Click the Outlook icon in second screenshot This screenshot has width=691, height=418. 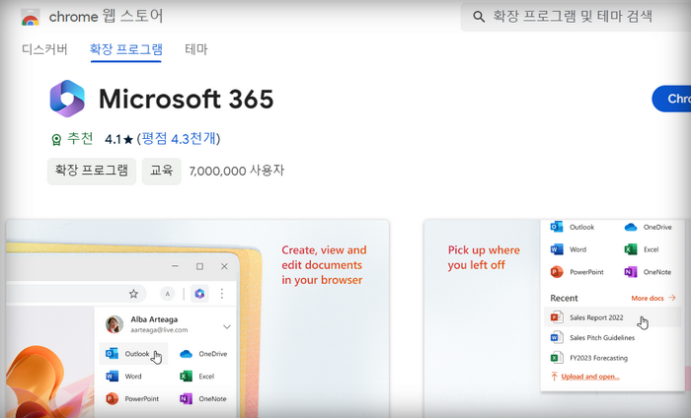pos(557,227)
